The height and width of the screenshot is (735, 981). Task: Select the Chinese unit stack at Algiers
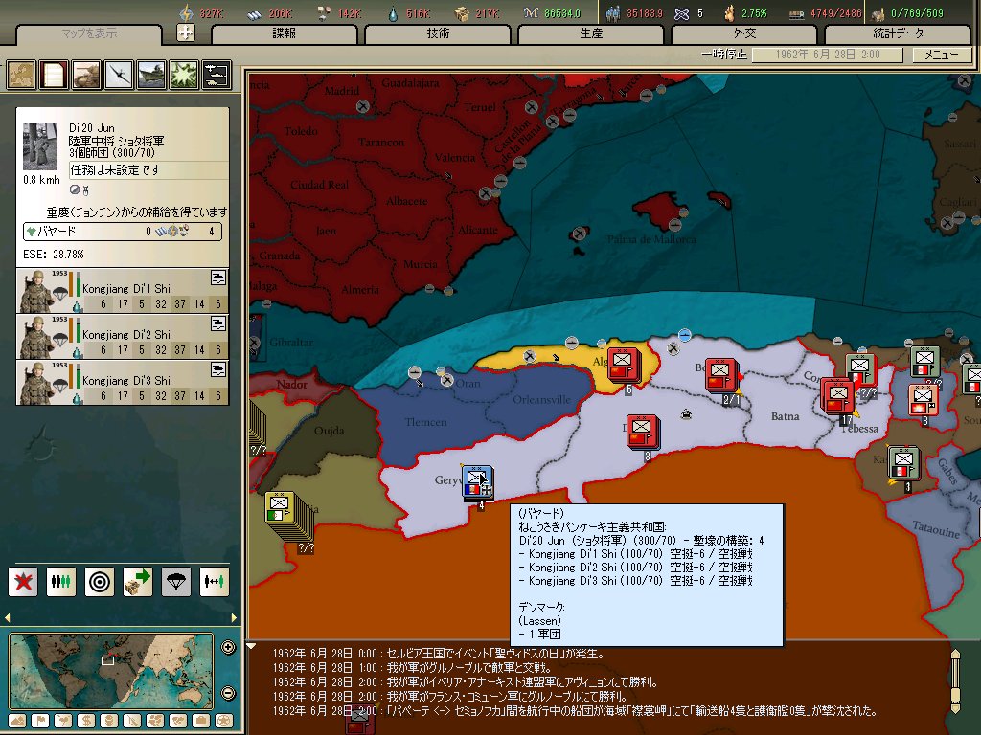pos(624,365)
